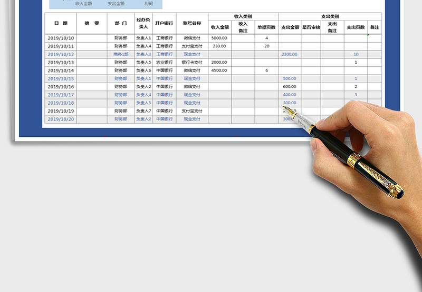Viewport: 422px width, 292px height.
Task: Select the income amount 5000.00 cell
Action: pyautogui.click(x=219, y=38)
